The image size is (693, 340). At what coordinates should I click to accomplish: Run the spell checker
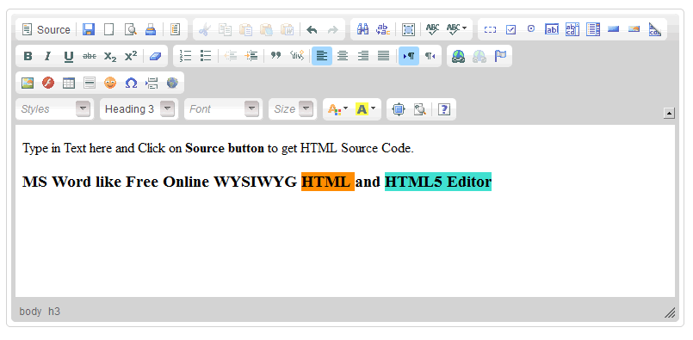pos(433,29)
